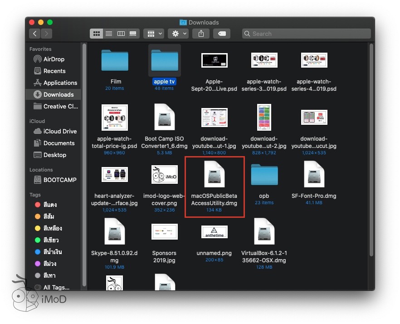Image resolution: width=400 pixels, height=324 pixels.
Task: Open iCloud Drive in sidebar
Action: (x=60, y=131)
